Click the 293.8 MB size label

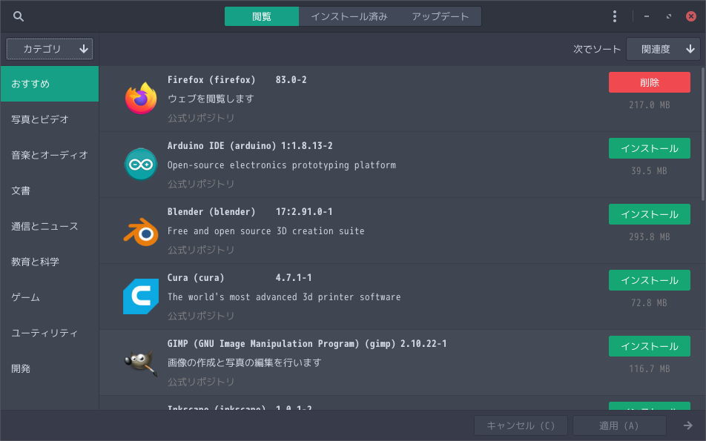(650, 236)
